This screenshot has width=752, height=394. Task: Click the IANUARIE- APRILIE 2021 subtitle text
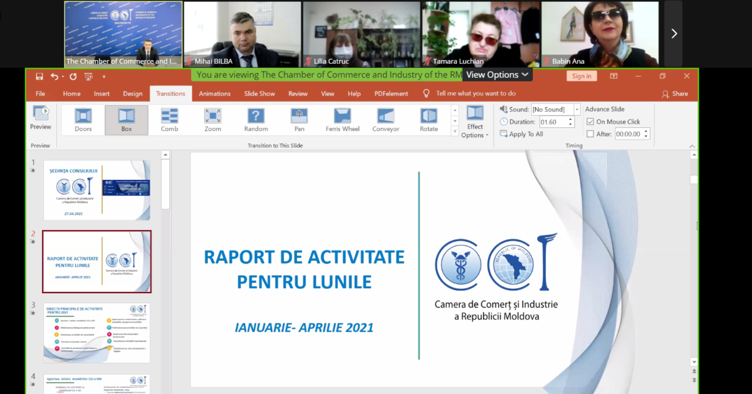pos(304,327)
